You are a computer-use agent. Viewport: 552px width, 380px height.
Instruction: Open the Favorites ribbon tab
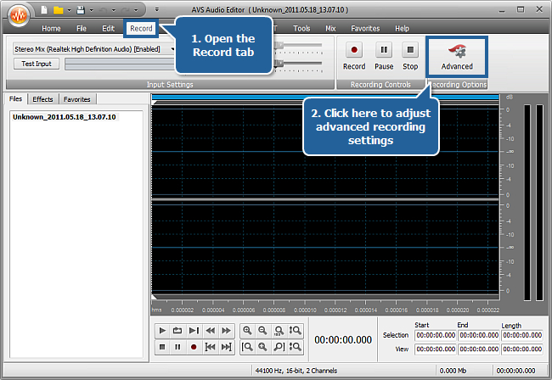click(x=365, y=29)
